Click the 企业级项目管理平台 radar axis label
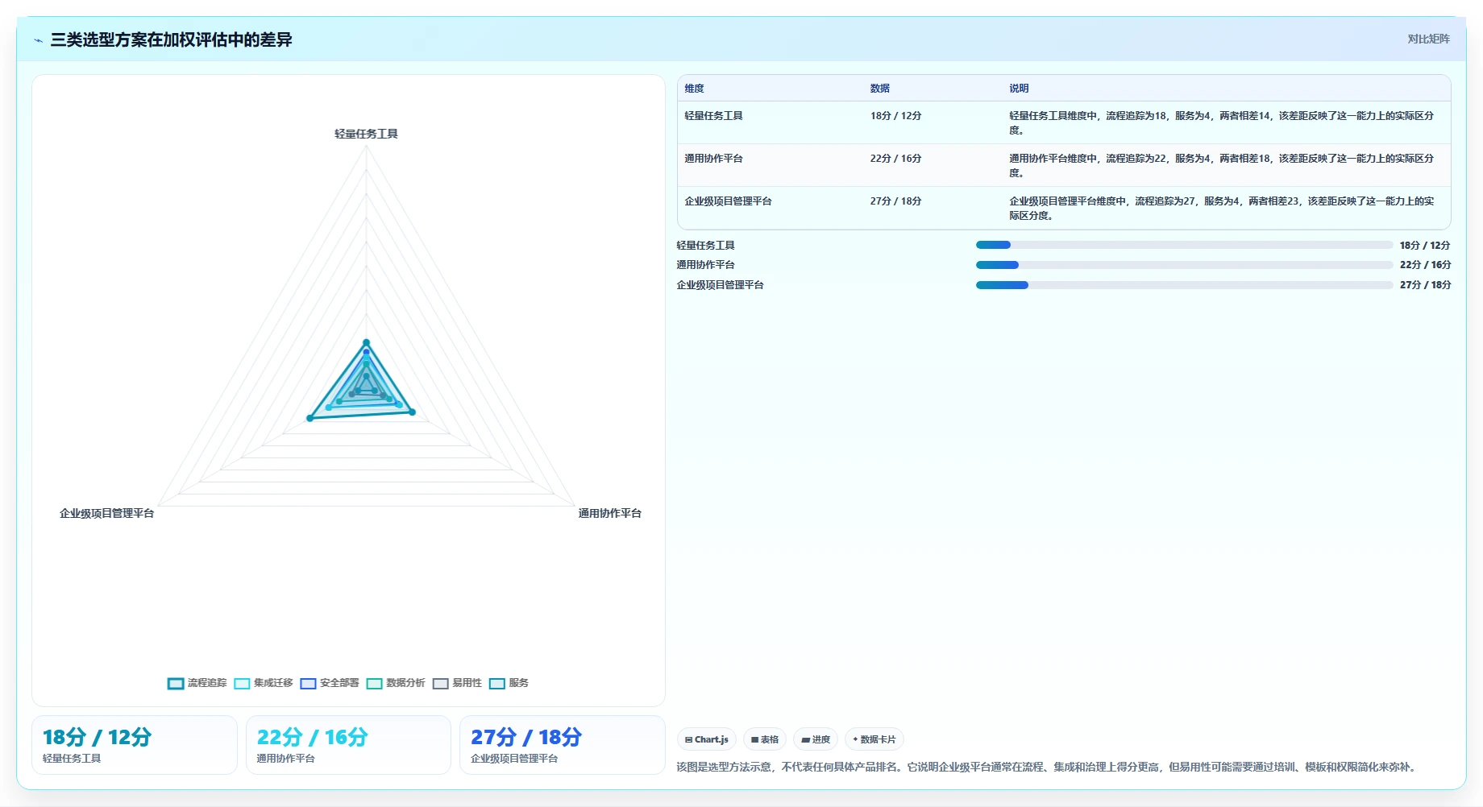 click(x=106, y=513)
